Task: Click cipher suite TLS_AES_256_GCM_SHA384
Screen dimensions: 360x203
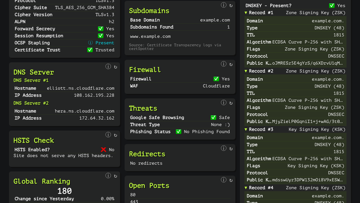Action: (x=85, y=8)
